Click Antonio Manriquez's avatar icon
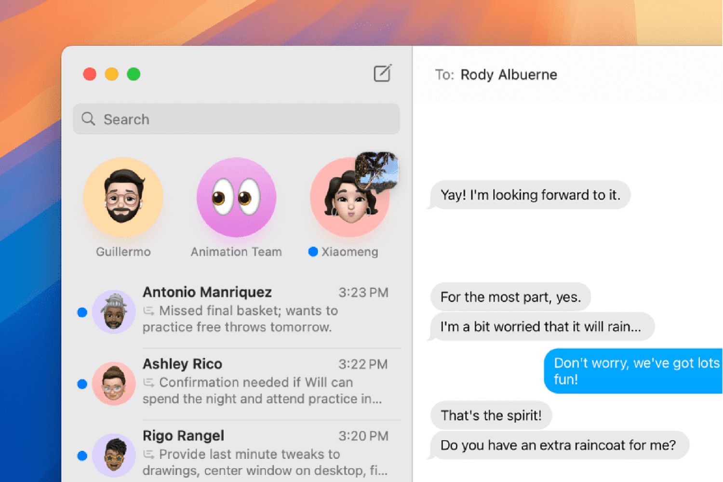 (x=114, y=312)
